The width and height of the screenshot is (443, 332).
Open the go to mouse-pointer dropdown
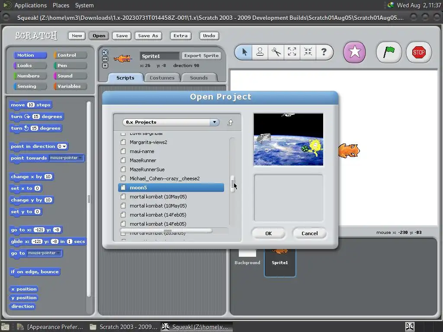(44, 253)
